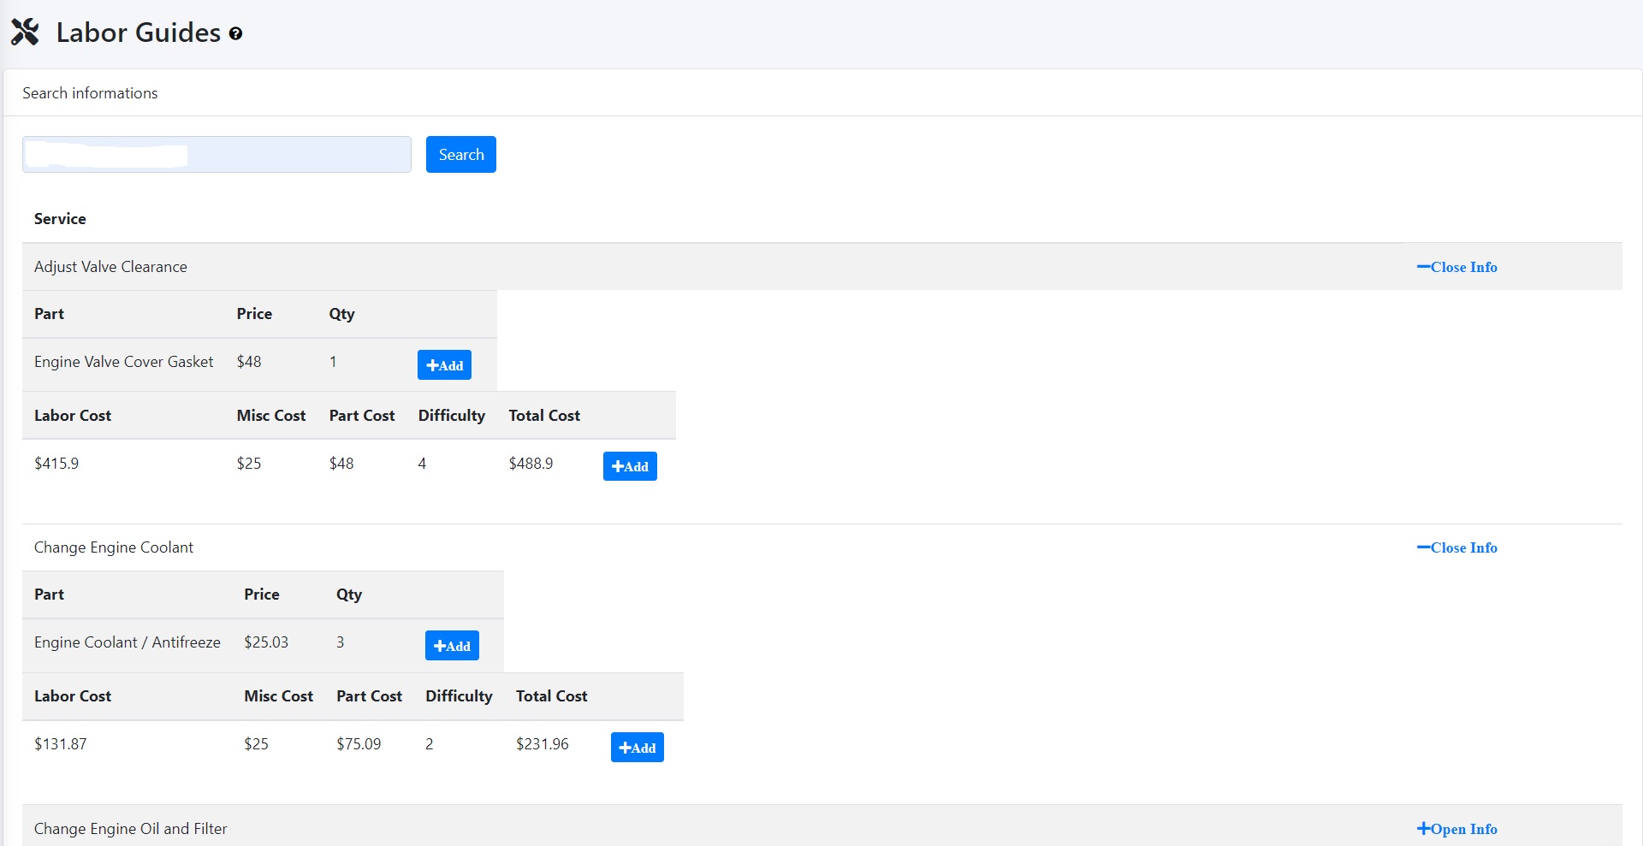
Task: Collapse info for Change Engine Coolant
Action: (1456, 547)
